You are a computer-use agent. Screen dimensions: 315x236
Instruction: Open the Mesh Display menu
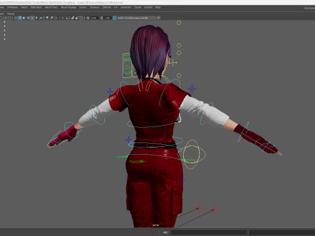point(68,7)
